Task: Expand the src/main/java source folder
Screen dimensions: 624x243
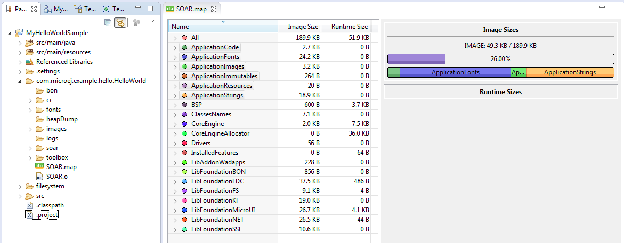Action: (20, 43)
